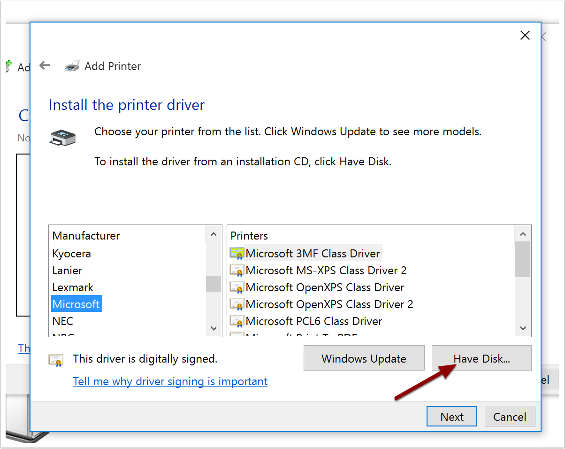The height and width of the screenshot is (449, 565).
Task: Click the certificate icon of Microsoft OpenXPS Class Driver
Action: [237, 287]
